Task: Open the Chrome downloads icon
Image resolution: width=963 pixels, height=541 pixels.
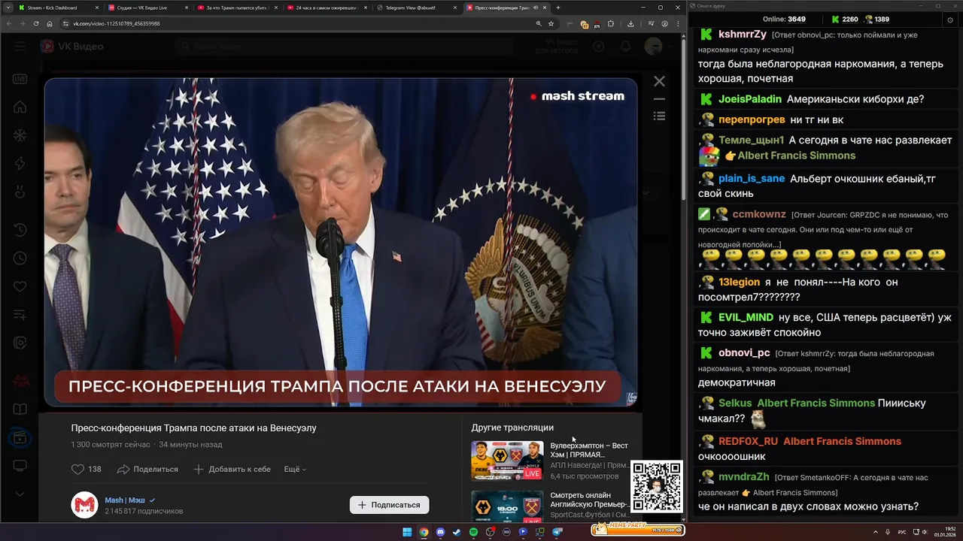Action: 630,23
